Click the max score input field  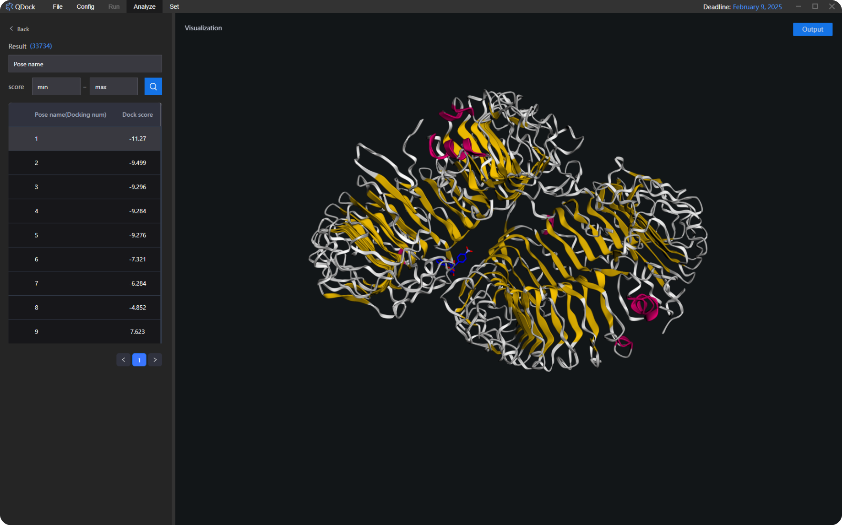(114, 87)
